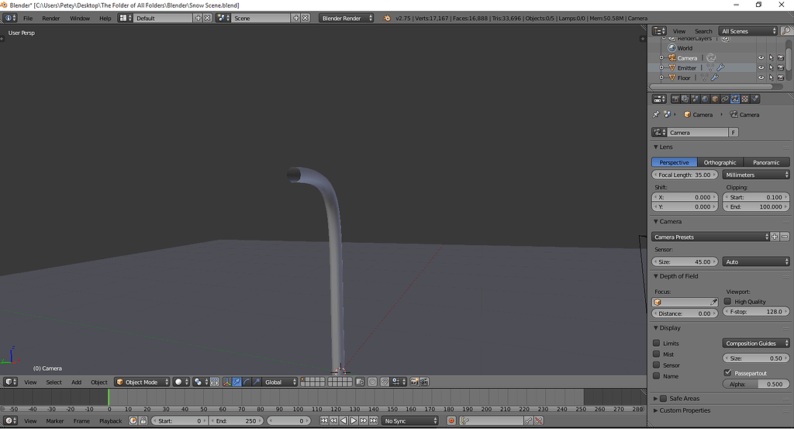Image resolution: width=794 pixels, height=429 pixels.
Task: Toggle Camera visibility eye in outliner
Action: [x=761, y=57]
